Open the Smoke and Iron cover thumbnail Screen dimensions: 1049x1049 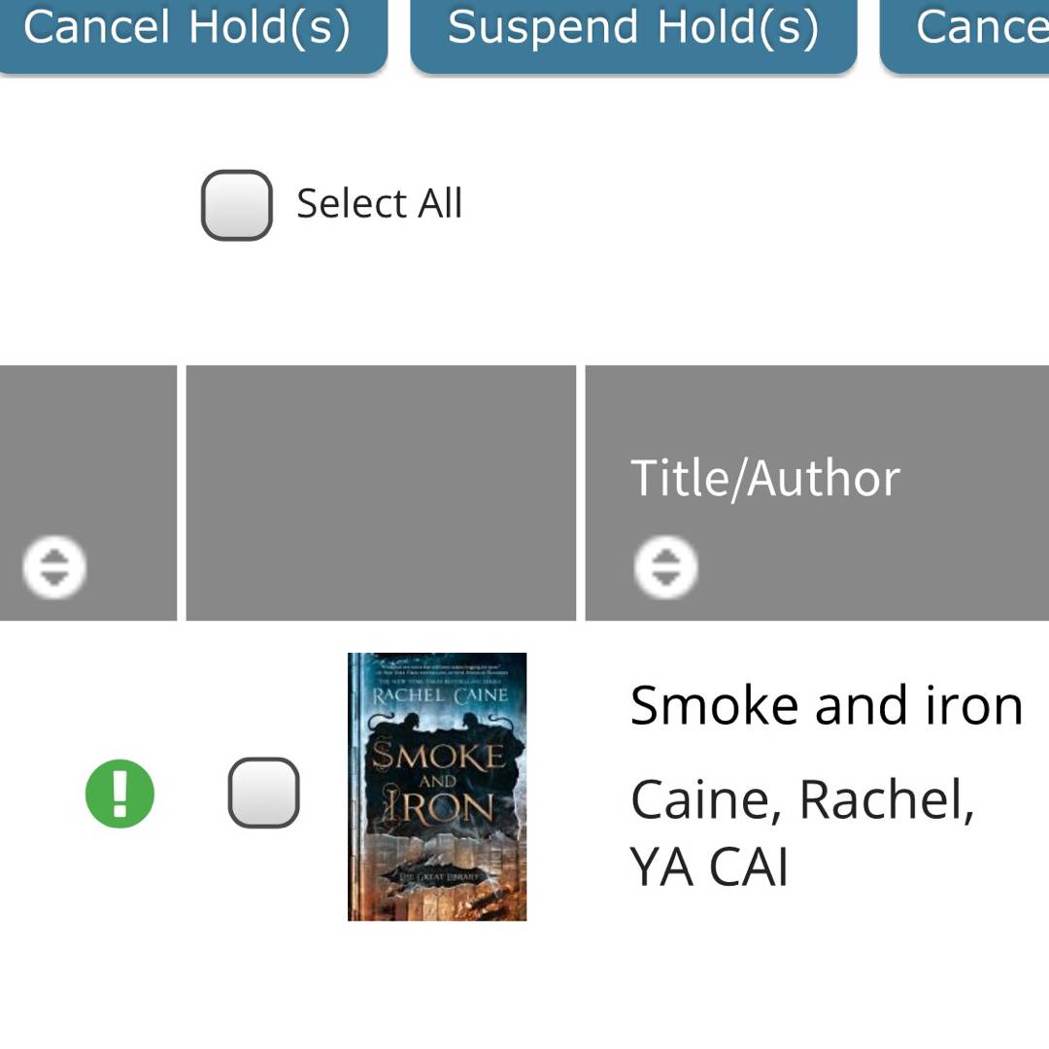[x=437, y=786]
